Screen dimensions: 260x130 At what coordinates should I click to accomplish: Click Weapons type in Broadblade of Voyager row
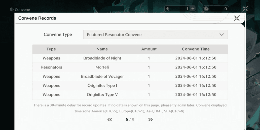pos(51,76)
